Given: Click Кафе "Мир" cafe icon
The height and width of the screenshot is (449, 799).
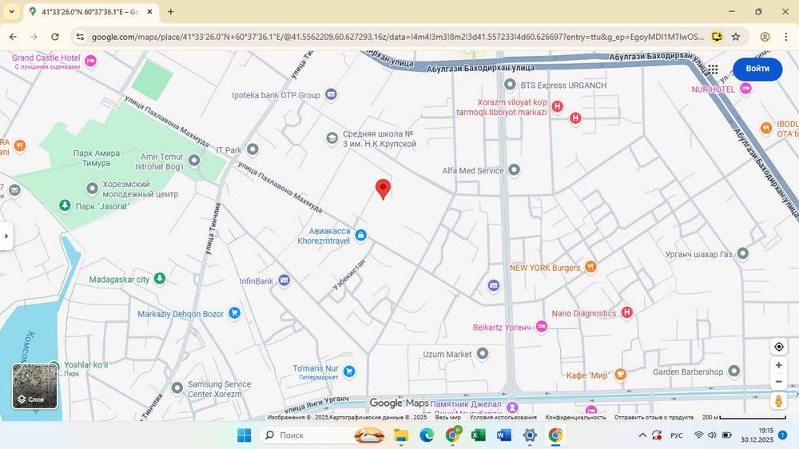Looking at the screenshot, I should click(620, 375).
